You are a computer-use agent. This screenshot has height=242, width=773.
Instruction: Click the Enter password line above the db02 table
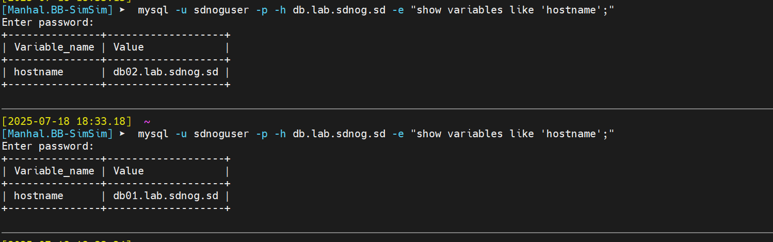(48, 22)
